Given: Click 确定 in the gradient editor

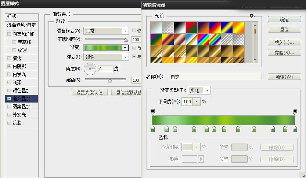Looking at the screenshot, I should pyautogui.click(x=284, y=19).
